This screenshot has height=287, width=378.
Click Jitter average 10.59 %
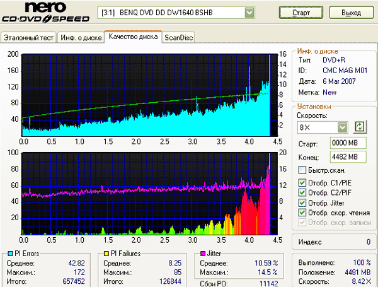[266, 263]
